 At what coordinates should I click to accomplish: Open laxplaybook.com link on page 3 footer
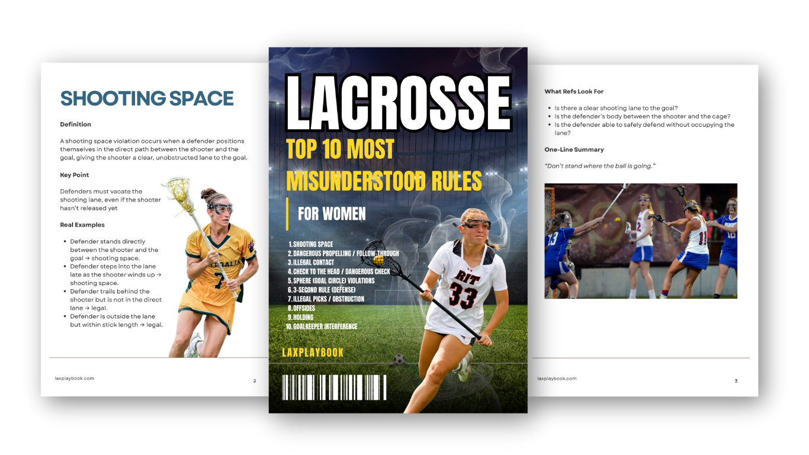tap(557, 378)
